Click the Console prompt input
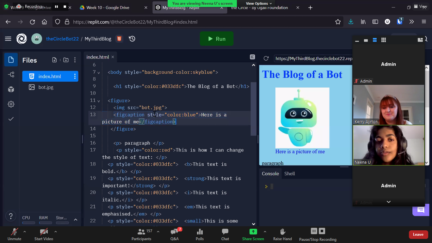This screenshot has height=243, width=432. [x=272, y=186]
